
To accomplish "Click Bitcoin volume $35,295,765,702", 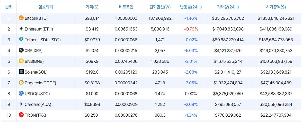I will [x=228, y=18].
